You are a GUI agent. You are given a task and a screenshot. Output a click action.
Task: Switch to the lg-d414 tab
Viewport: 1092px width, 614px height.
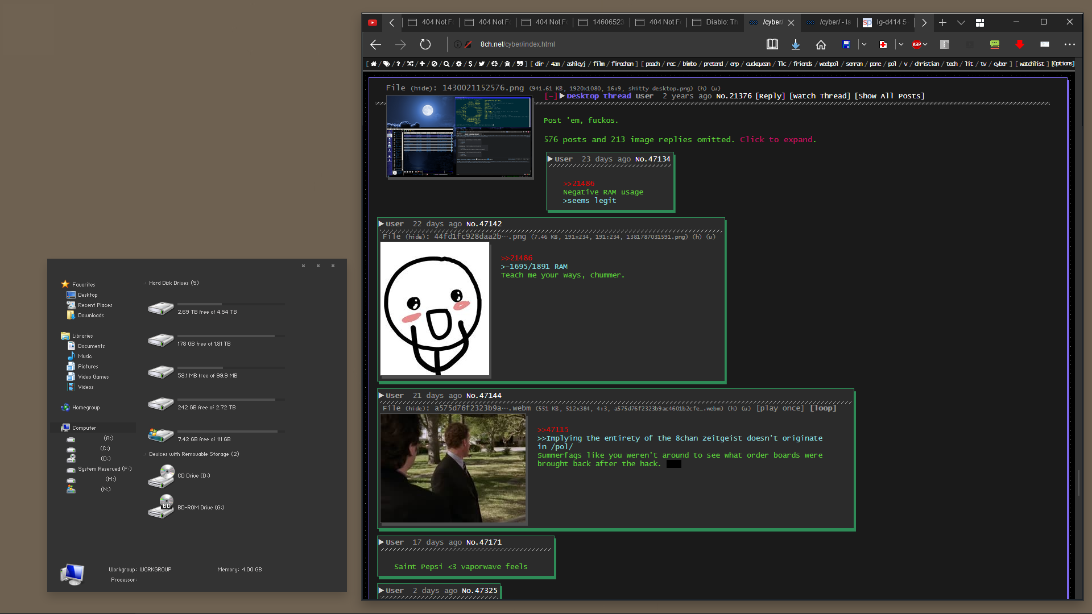[886, 22]
